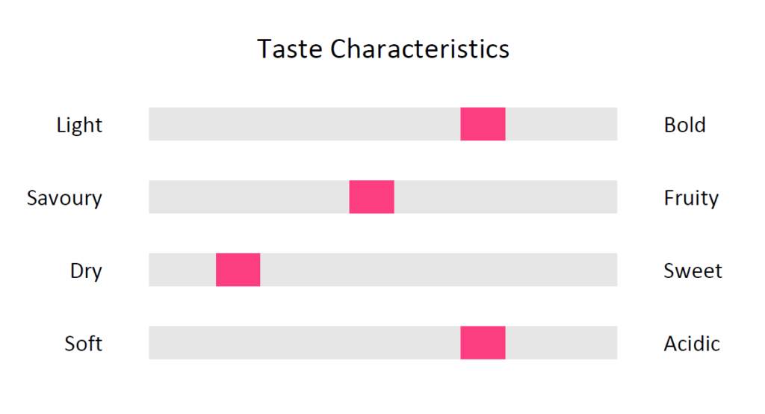Click the Dry label
This screenshot has height=414, width=765.
tap(86, 271)
